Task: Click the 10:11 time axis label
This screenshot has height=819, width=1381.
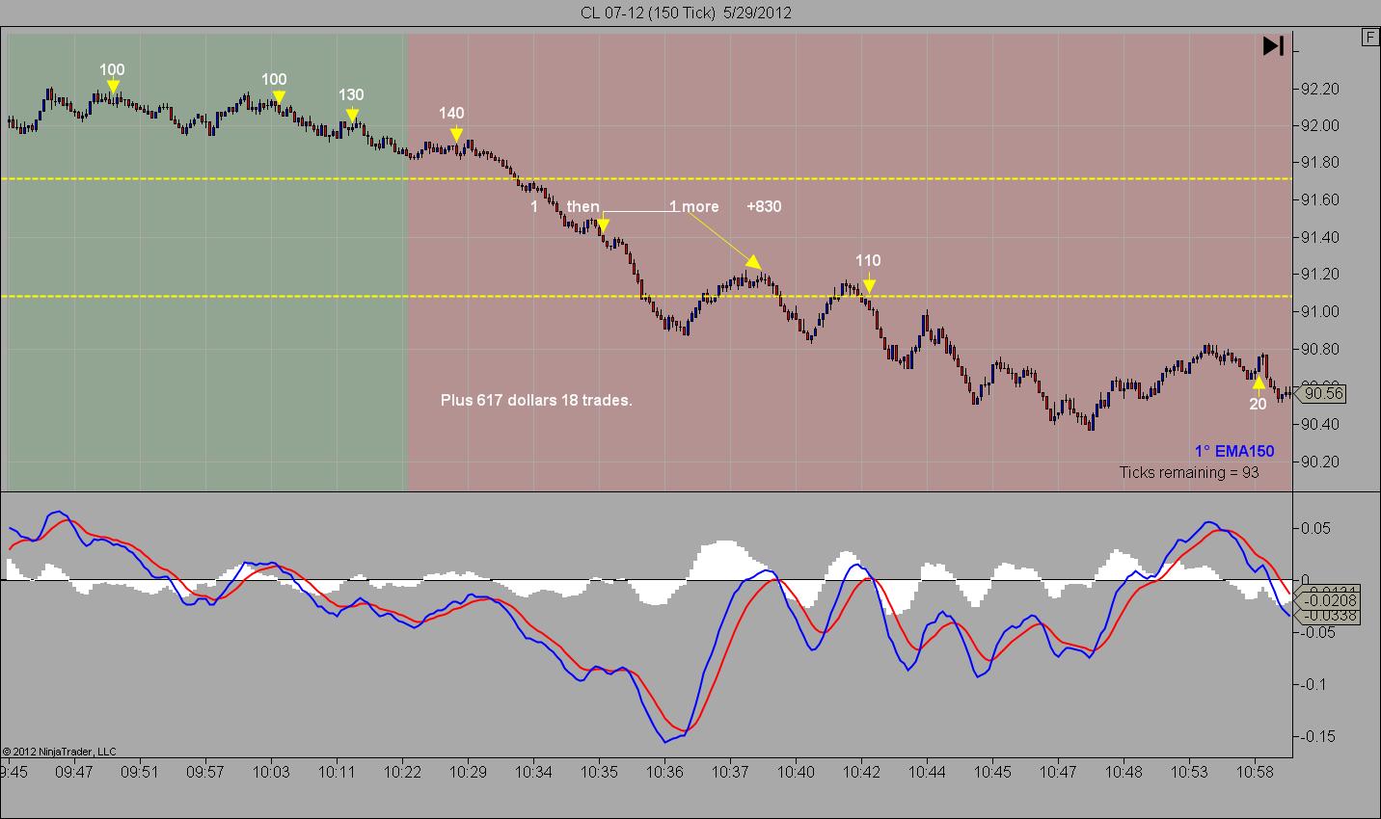Action: [x=337, y=772]
